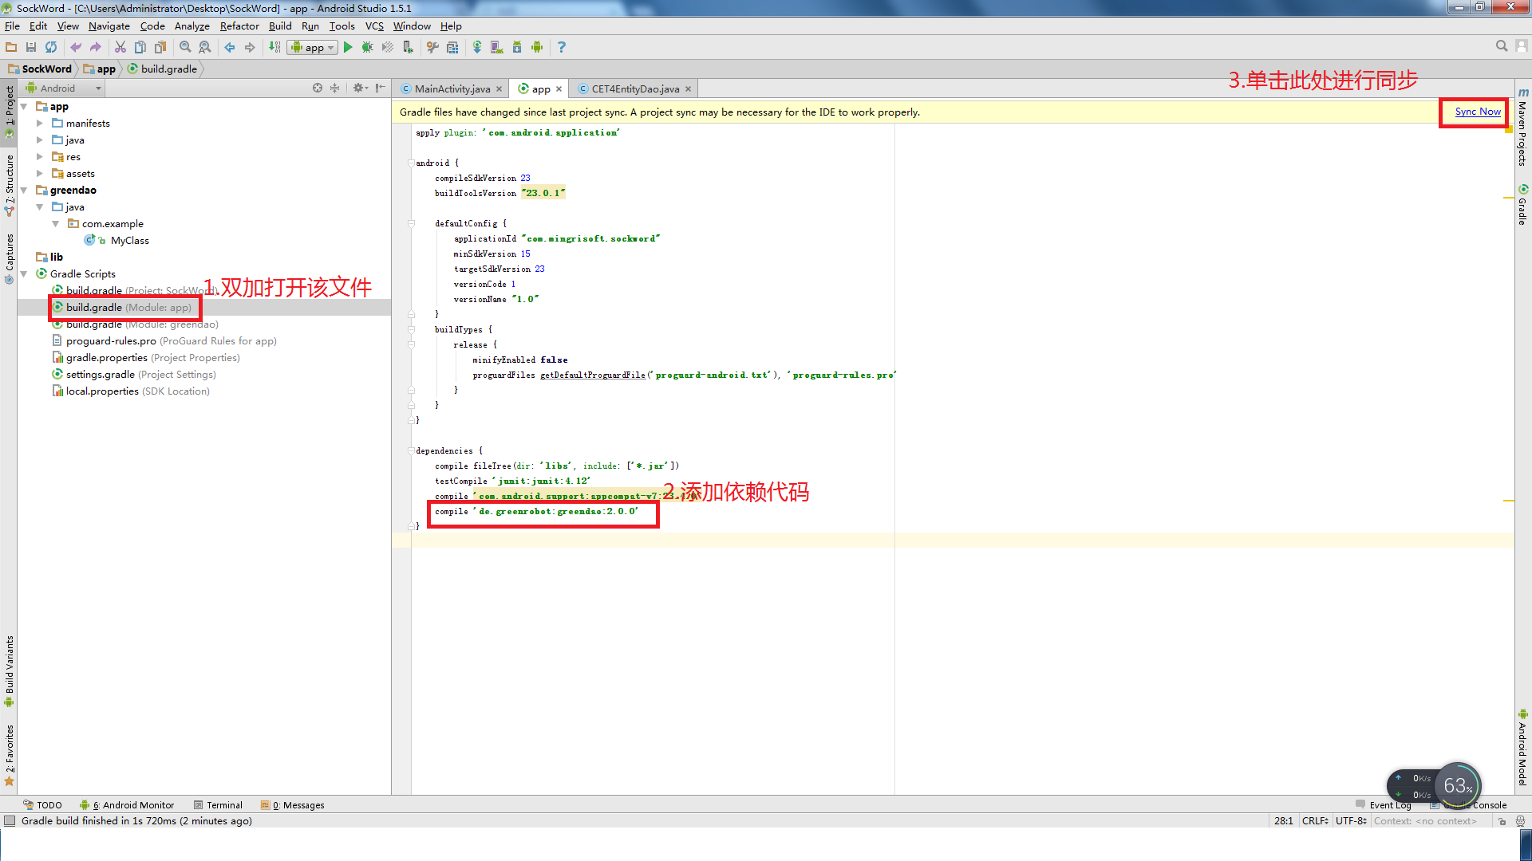Switch to the CET4EntityDao.java tab
The width and height of the screenshot is (1532, 861).
(x=635, y=88)
